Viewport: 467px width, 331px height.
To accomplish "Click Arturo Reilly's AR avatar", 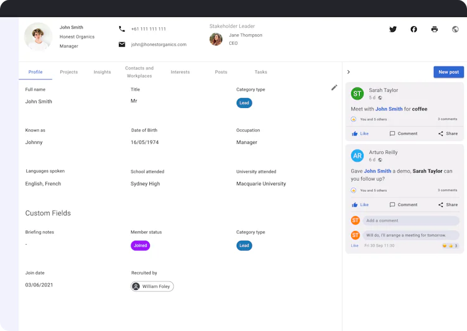I will pos(357,156).
